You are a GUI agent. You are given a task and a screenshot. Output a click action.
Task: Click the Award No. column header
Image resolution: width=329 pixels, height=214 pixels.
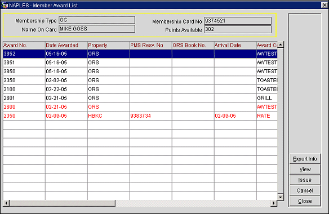(x=24, y=45)
